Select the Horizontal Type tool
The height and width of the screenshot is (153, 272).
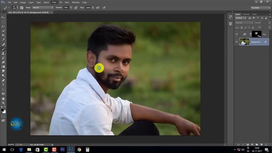3,85
